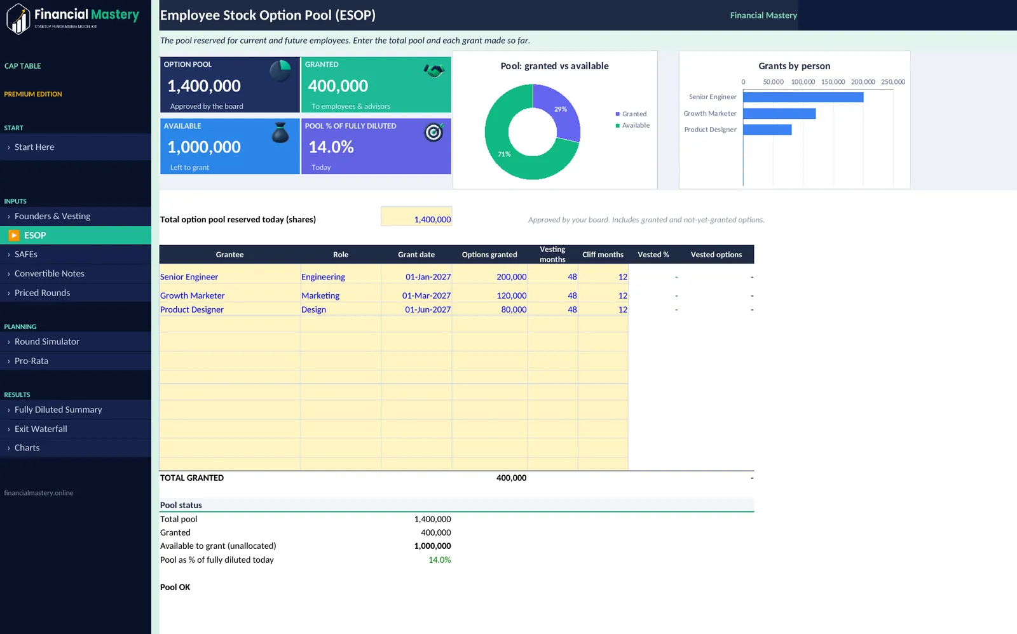Select options granted 80,000 cell
Screen dimensions: 1017x634
tap(490, 309)
